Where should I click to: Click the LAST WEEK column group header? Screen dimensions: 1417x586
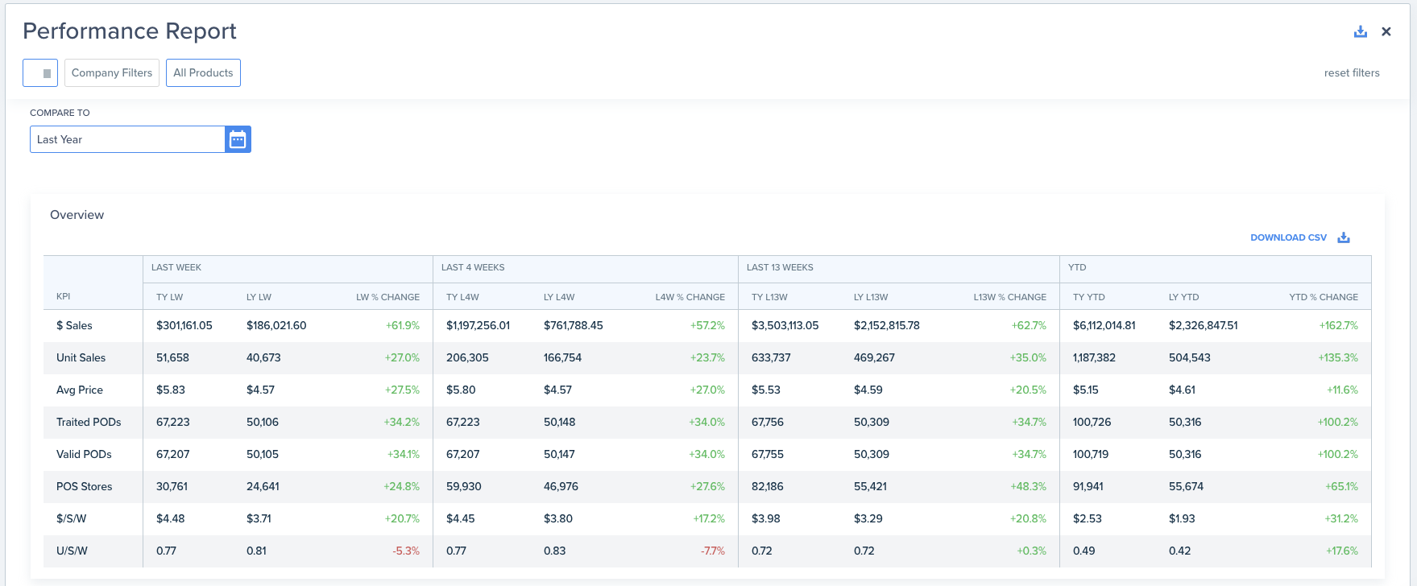click(176, 267)
